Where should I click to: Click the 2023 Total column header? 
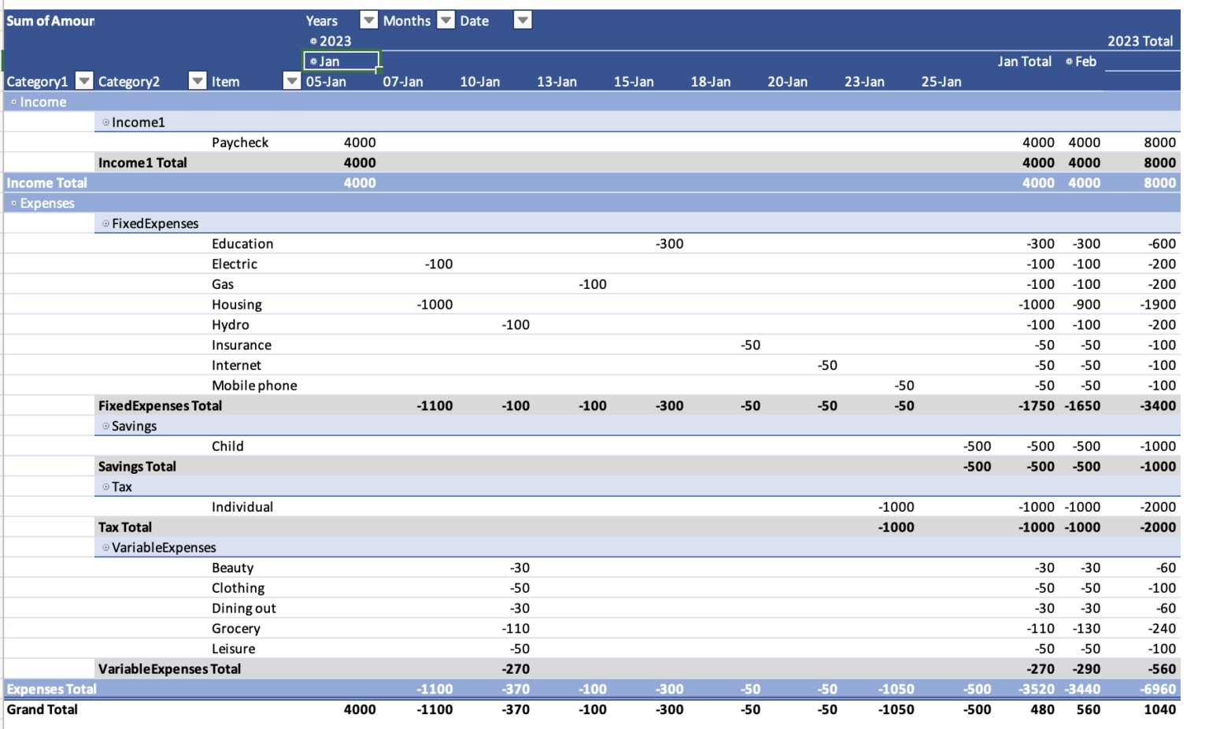(x=1141, y=40)
